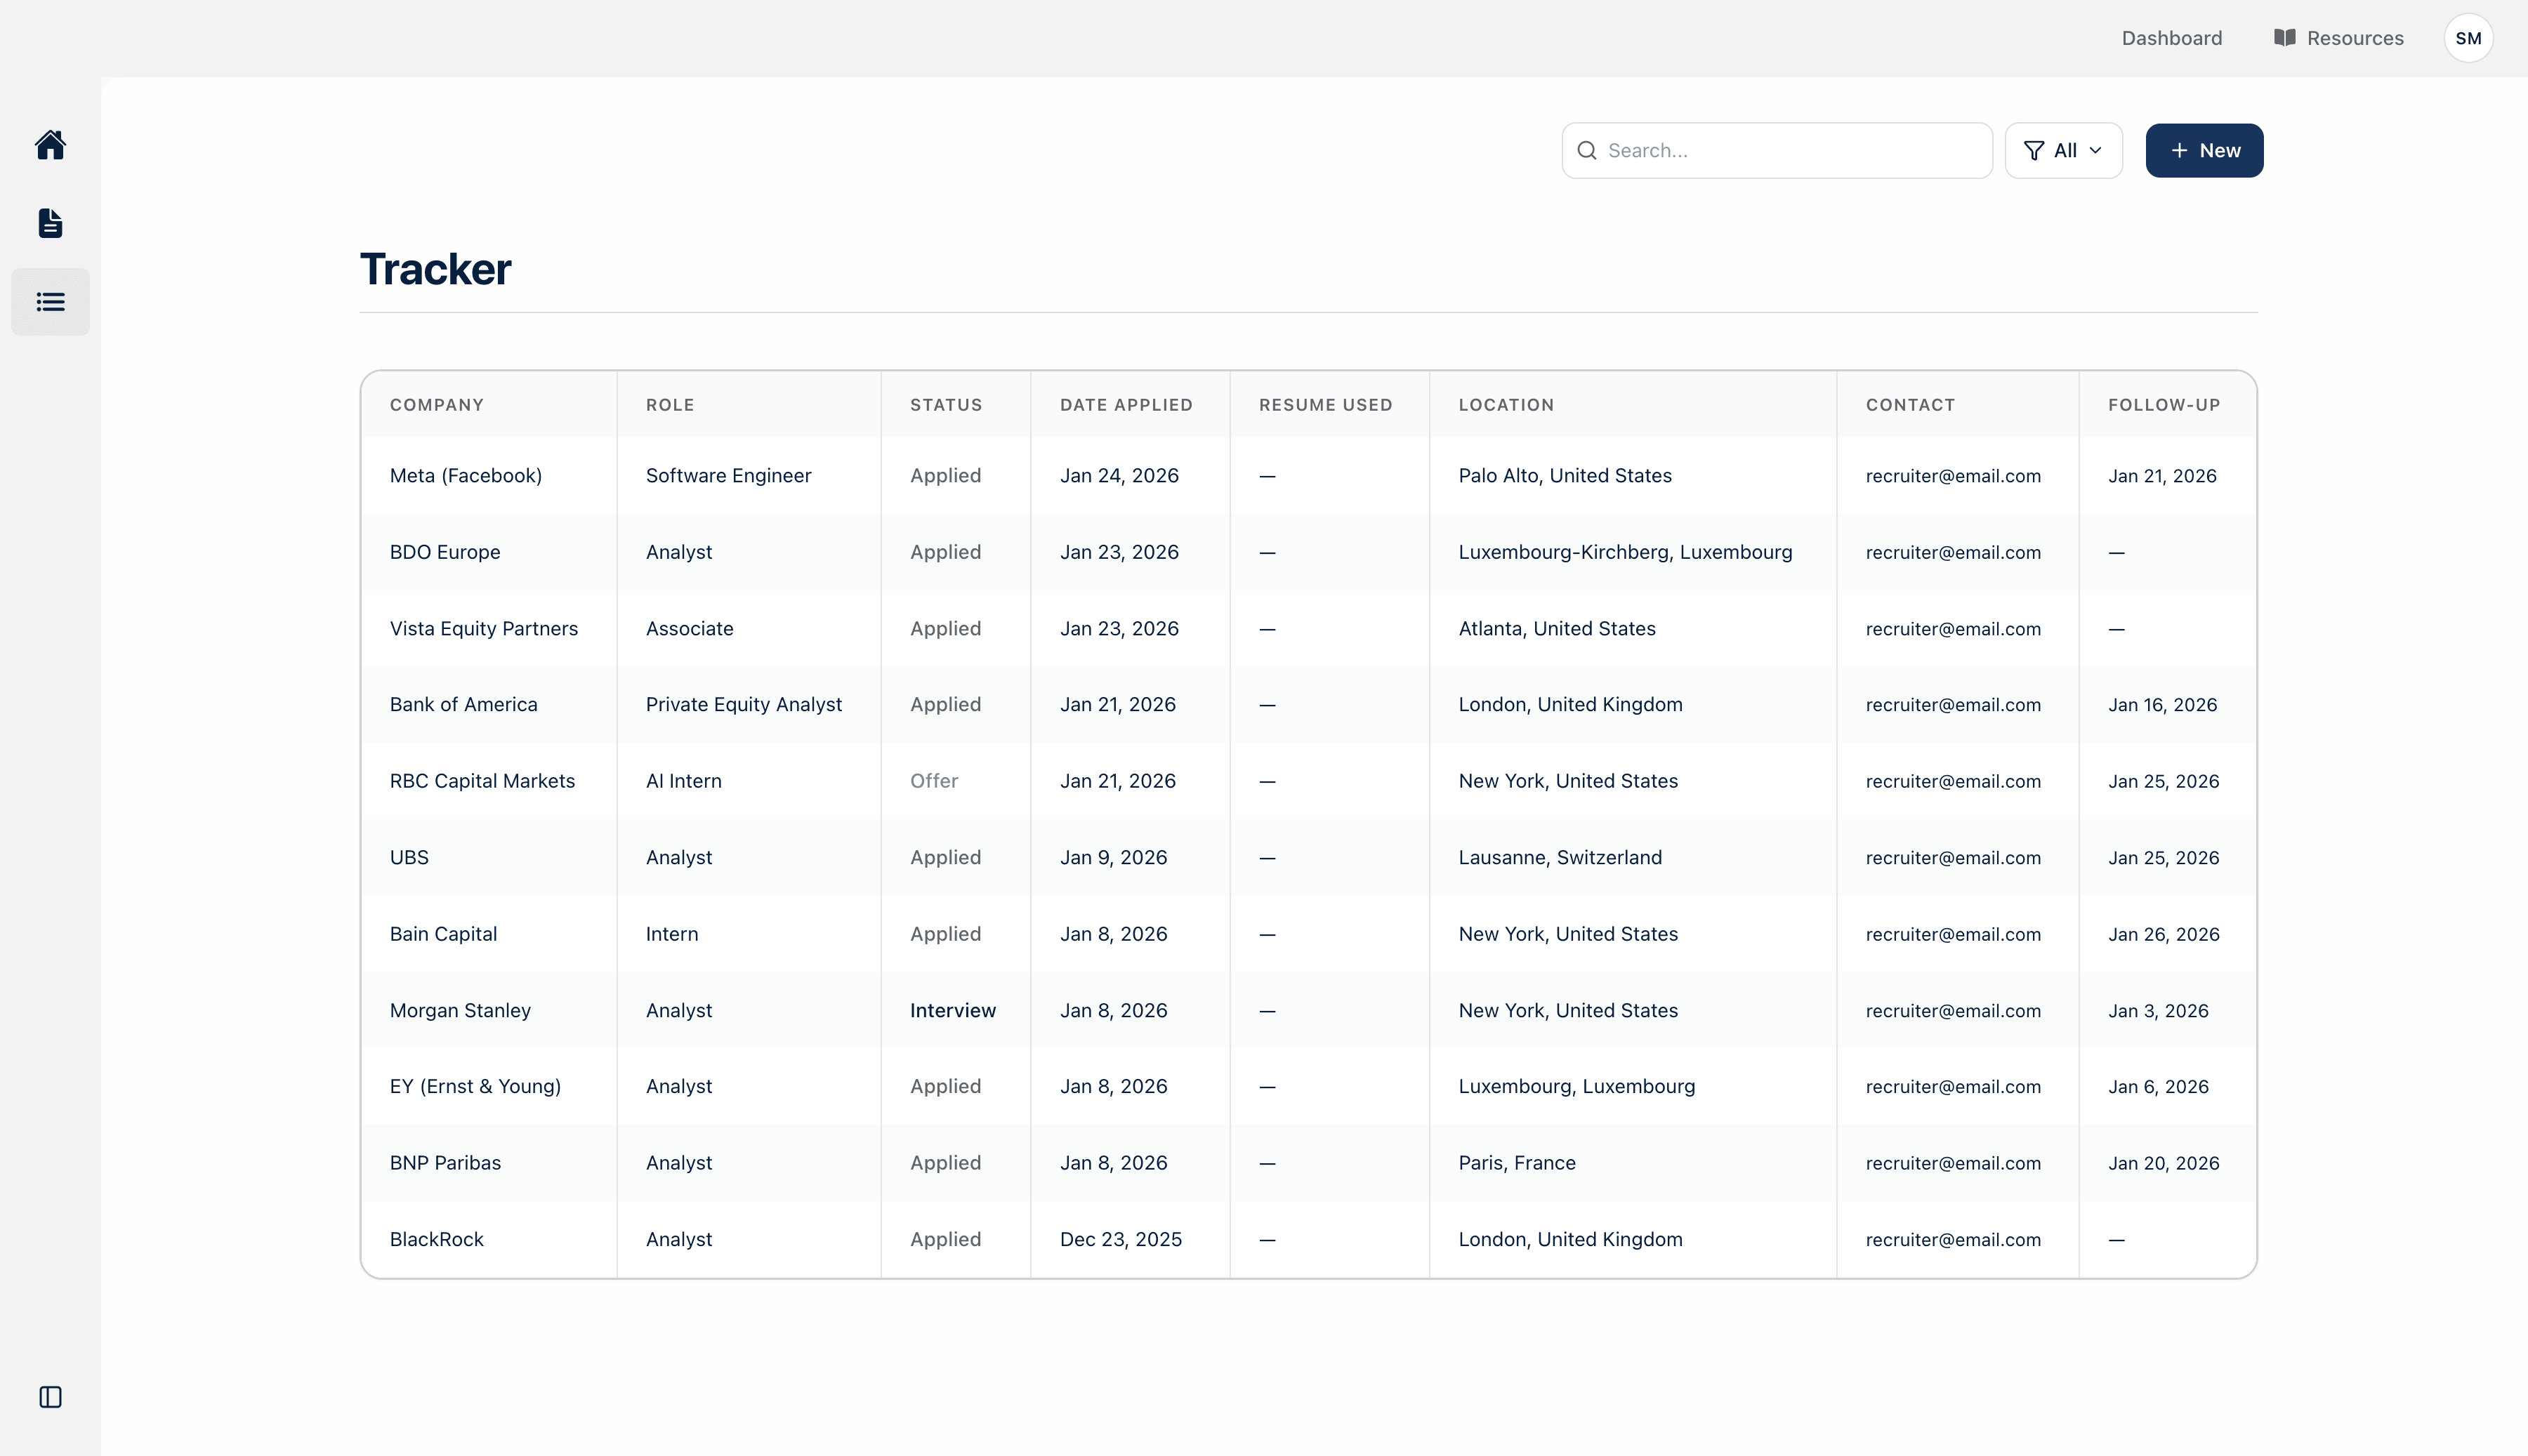
Task: Expand the All filter dropdown chevron
Action: 2096,151
